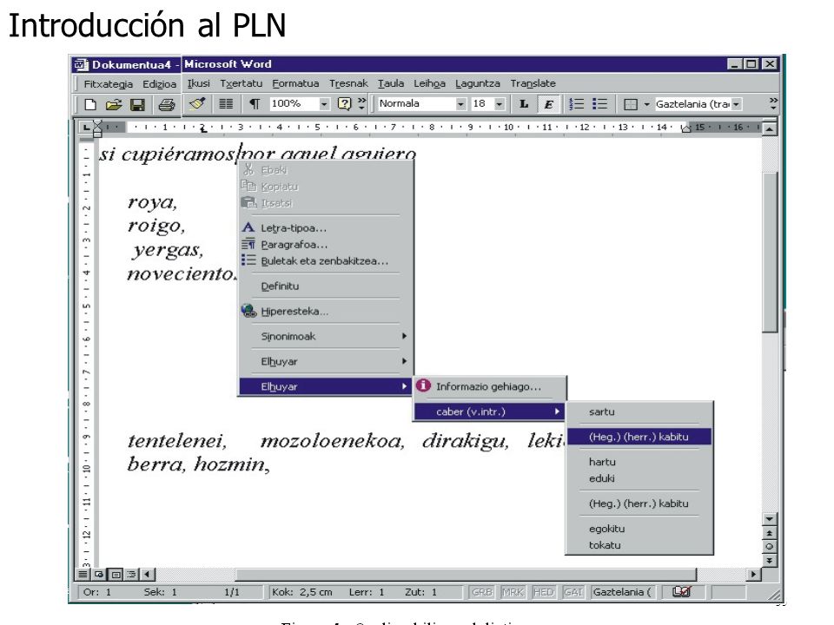Click the Columns icon in toolbar
Image resolution: width=834 pixels, height=625 pixels.
pyautogui.click(x=226, y=103)
